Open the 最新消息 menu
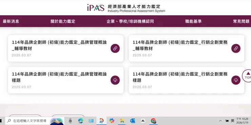Viewport: 251px width, 125px height. (x=11, y=21)
